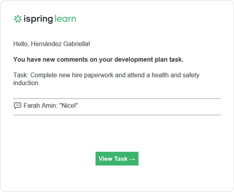Select the black "ispring" logo wordmark
Viewport: 234px width, 192px height.
pyautogui.click(x=38, y=19)
